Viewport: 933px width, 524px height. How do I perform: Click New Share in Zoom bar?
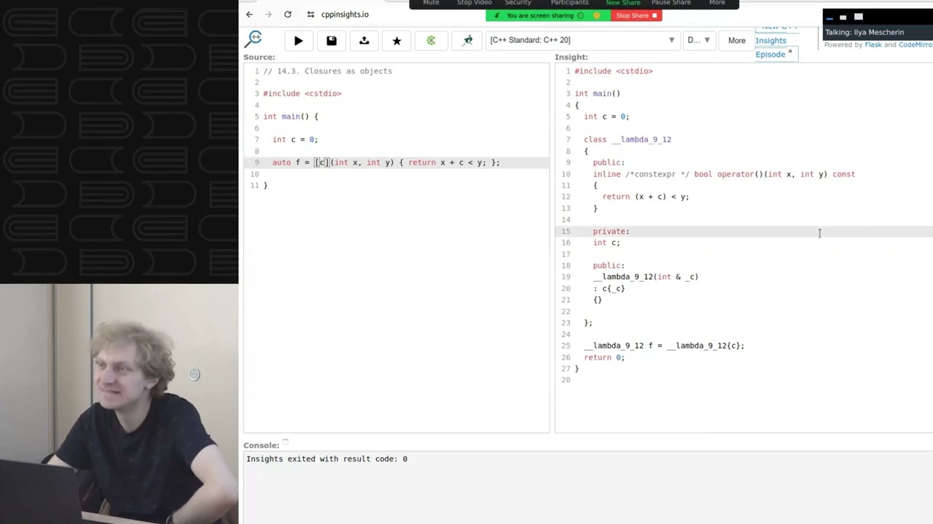[x=623, y=3]
